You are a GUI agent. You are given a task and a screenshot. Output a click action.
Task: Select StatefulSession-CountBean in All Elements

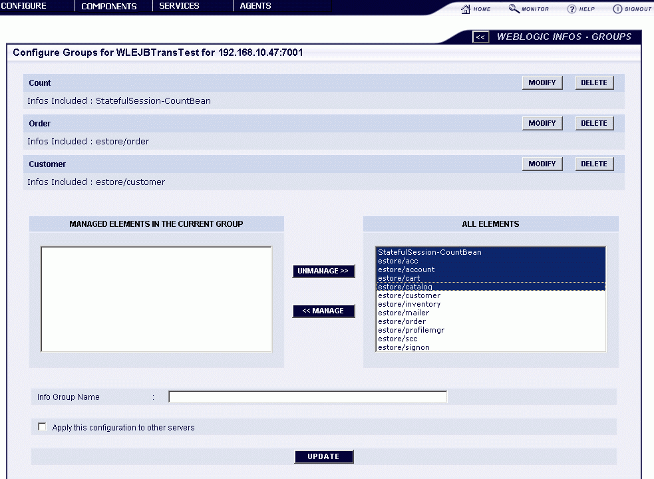[x=490, y=252]
